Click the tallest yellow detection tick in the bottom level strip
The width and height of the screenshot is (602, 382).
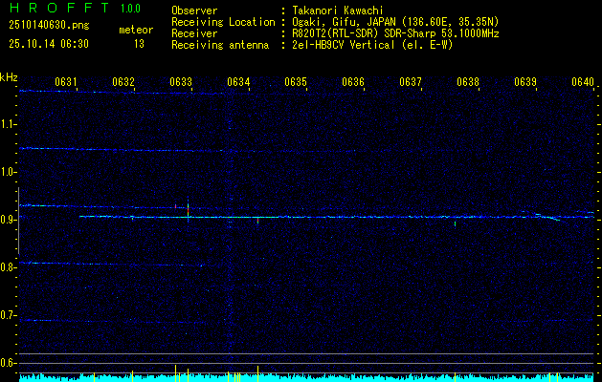tap(175, 373)
